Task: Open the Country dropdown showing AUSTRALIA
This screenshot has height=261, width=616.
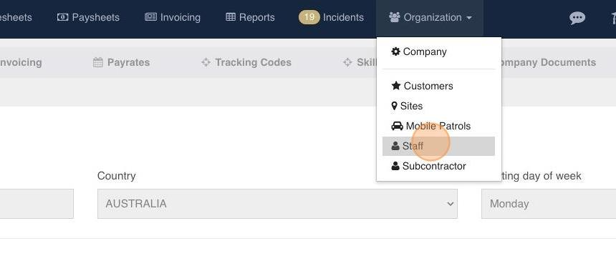Action: 277,204
